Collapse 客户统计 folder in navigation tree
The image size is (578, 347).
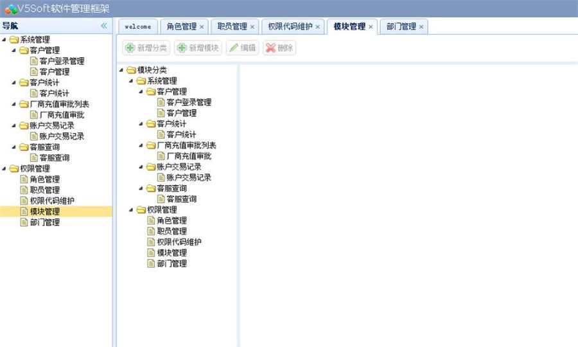coord(14,83)
